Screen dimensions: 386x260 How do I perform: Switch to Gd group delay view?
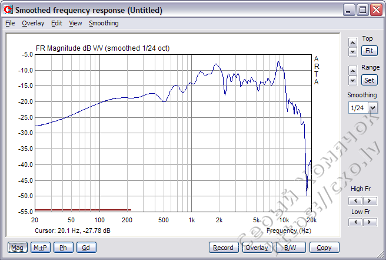(x=86, y=248)
